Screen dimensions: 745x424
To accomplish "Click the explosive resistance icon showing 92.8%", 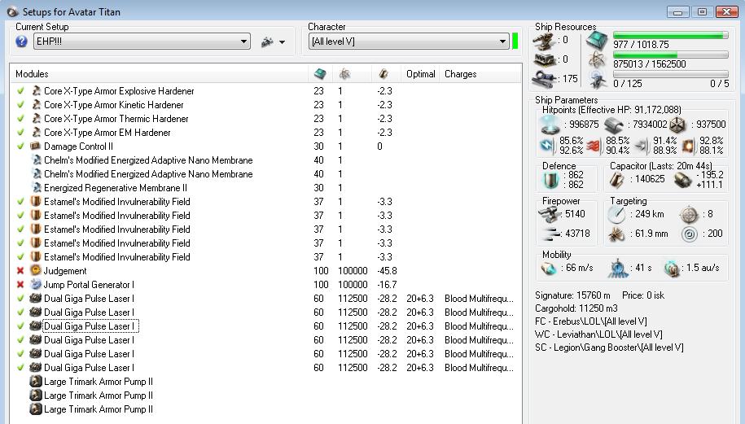I will 688,146.
